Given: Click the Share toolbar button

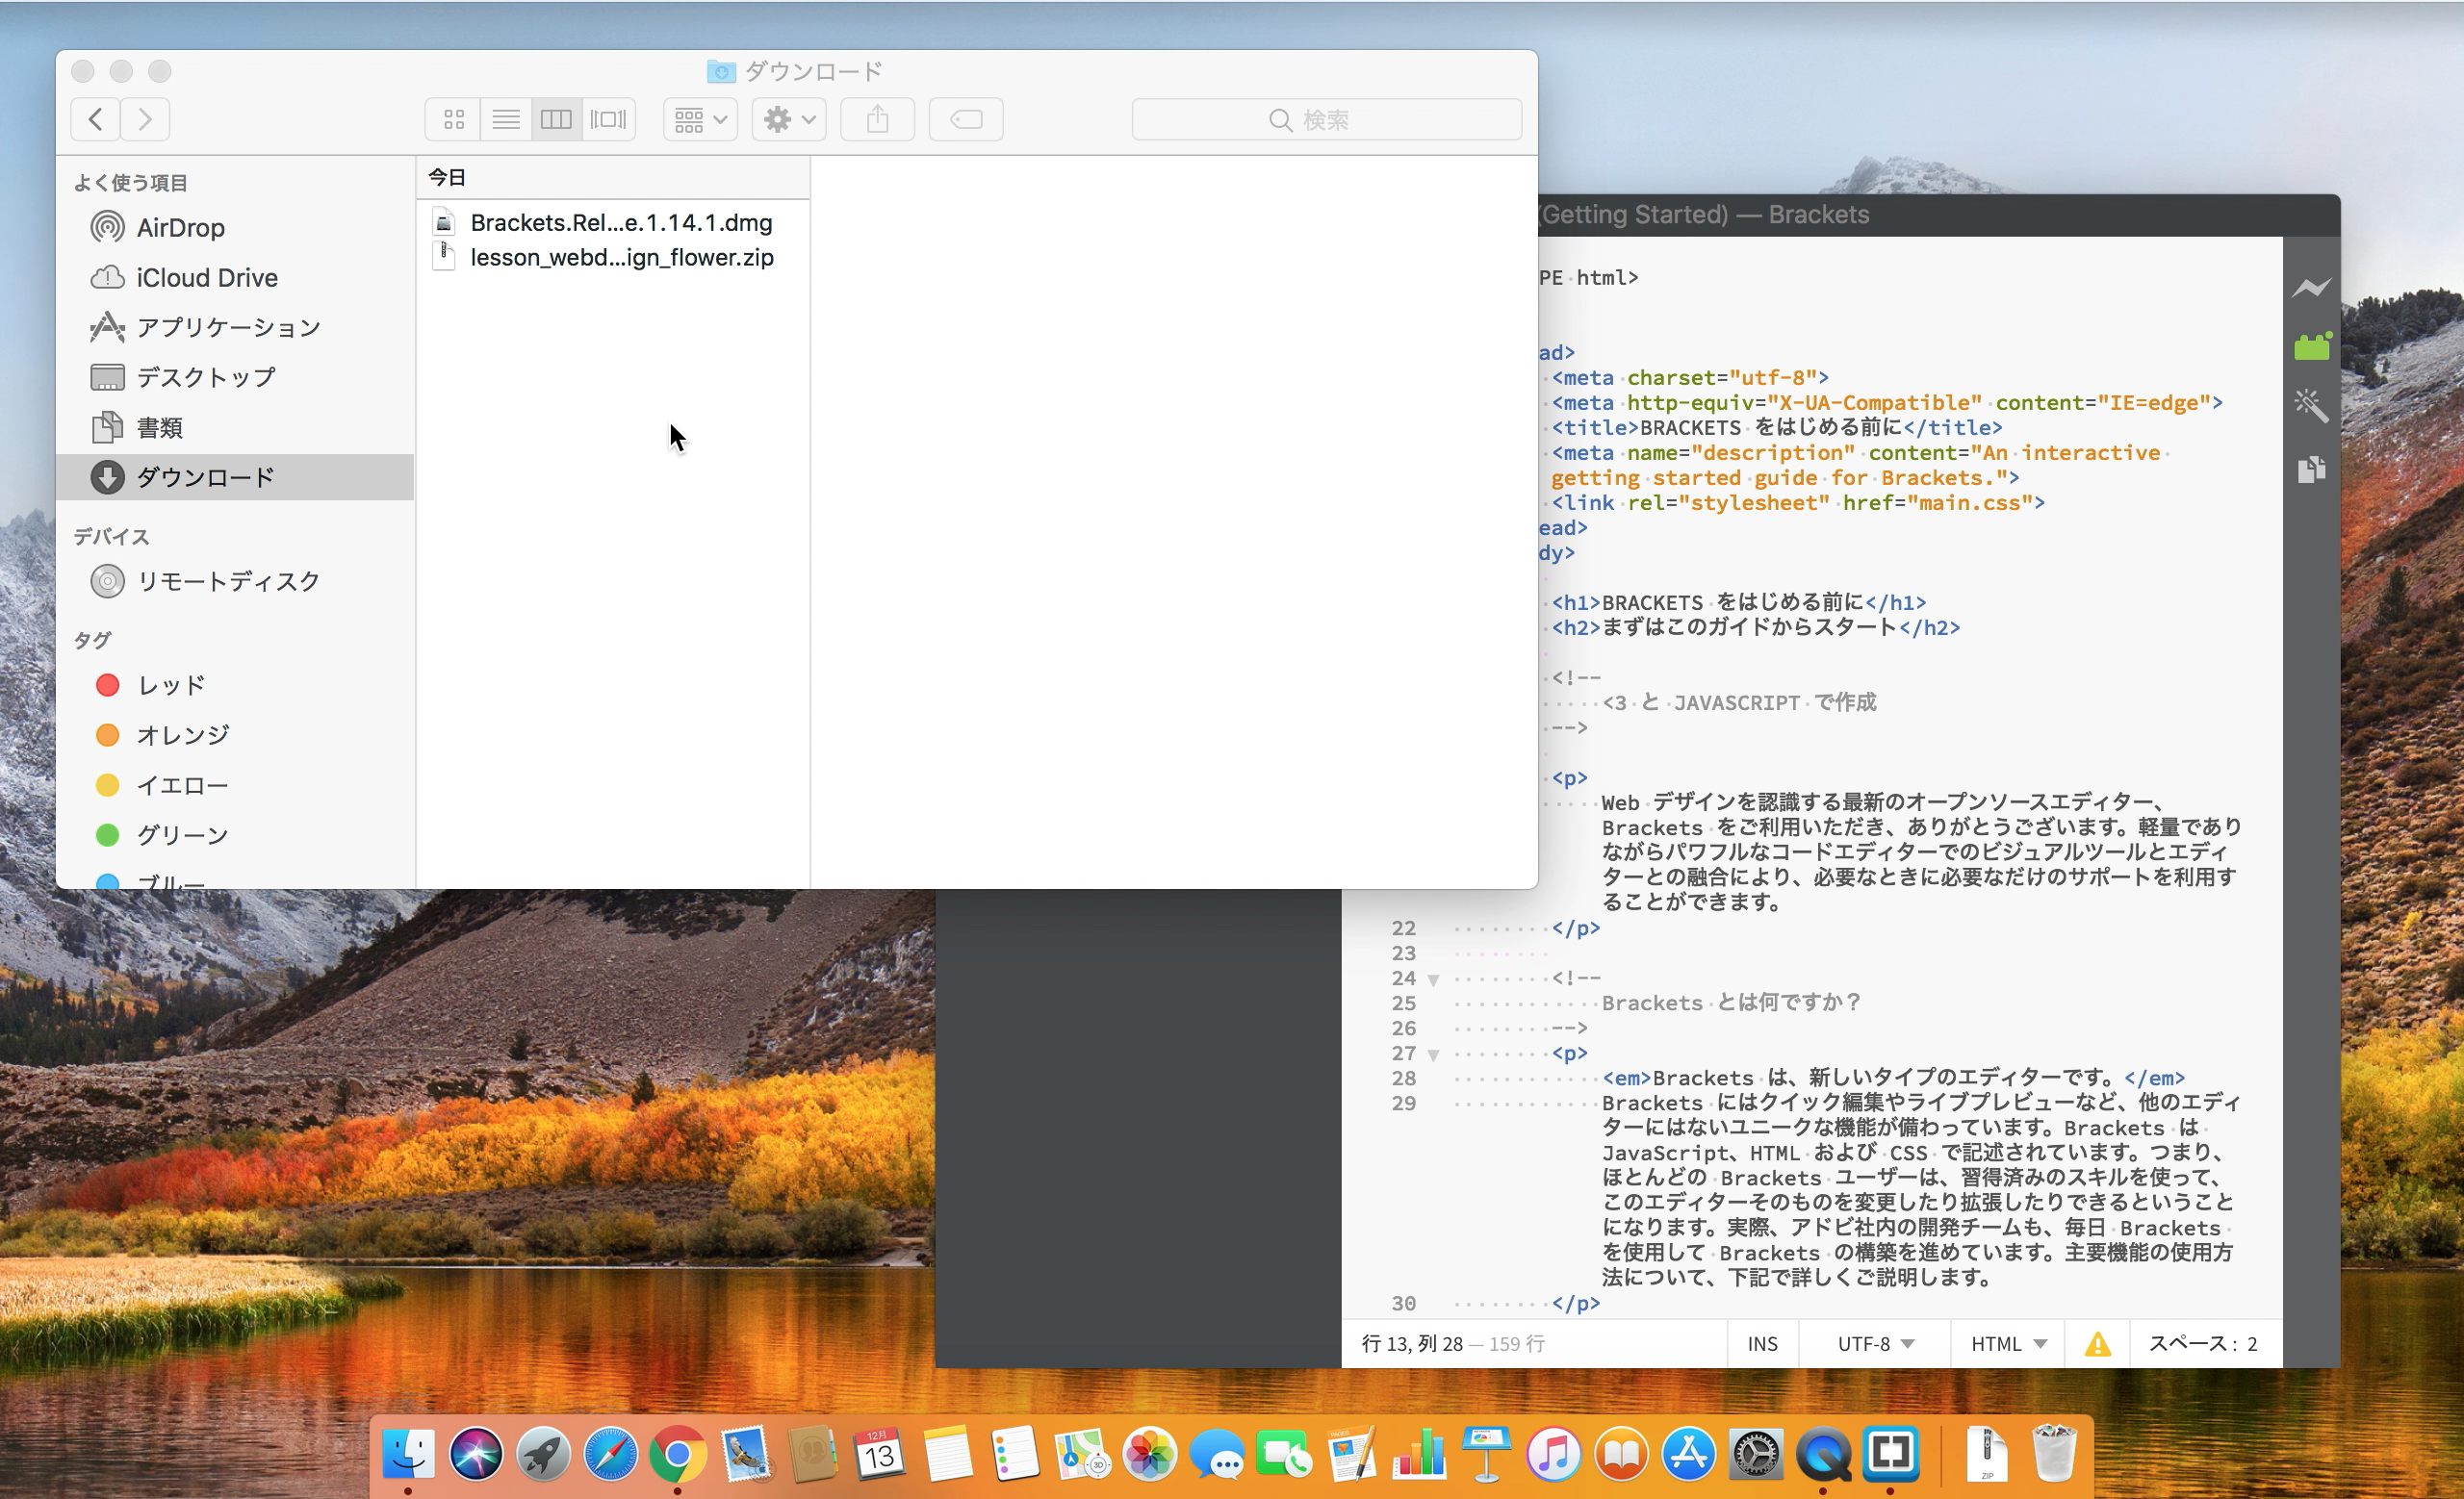Looking at the screenshot, I should pos(877,119).
